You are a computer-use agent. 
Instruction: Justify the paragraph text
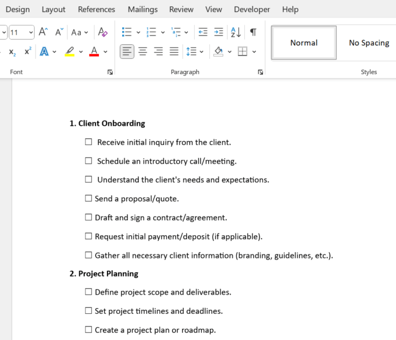[174, 52]
